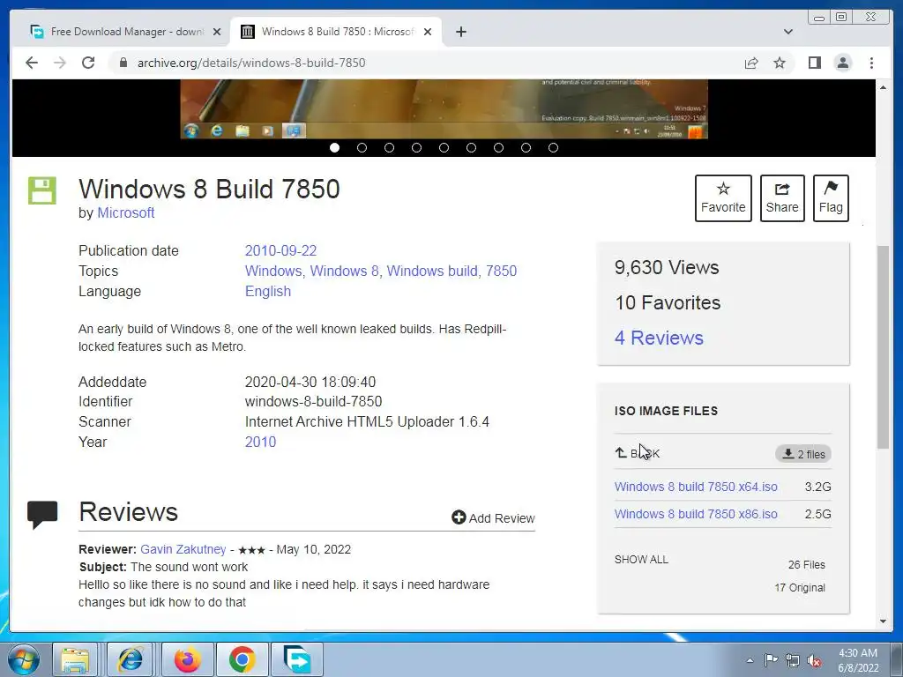The image size is (903, 677).
Task: Click the Year 2010 link
Action: tap(260, 443)
